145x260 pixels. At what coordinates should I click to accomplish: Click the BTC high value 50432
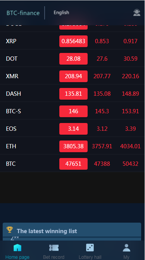[130, 164]
